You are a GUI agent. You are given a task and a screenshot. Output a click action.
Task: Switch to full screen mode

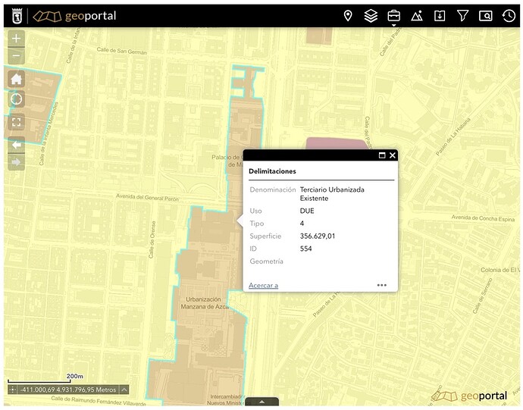(x=16, y=122)
